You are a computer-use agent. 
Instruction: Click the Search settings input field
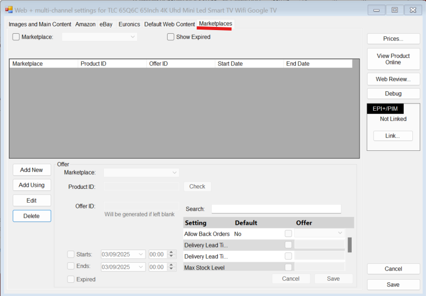click(x=276, y=209)
